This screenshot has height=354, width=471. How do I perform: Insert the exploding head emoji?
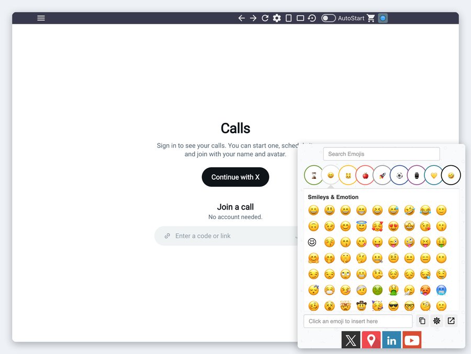[345, 306]
